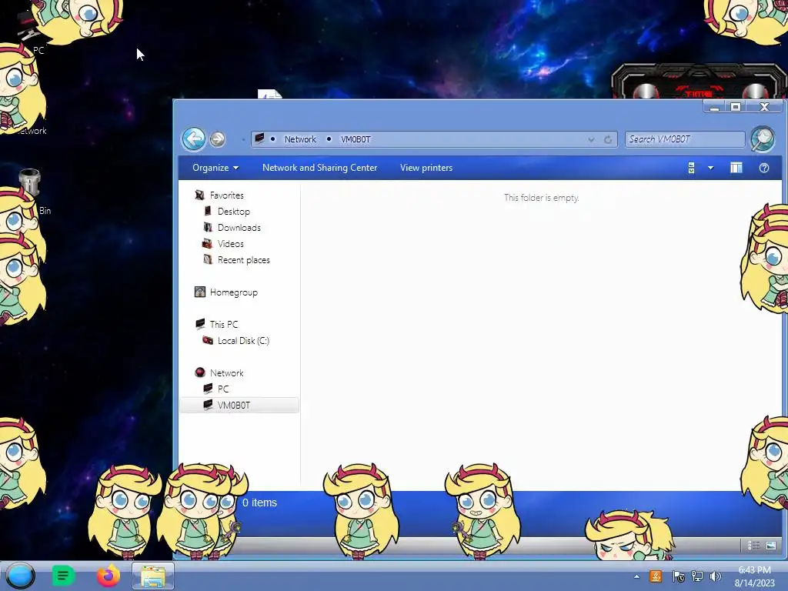The height and width of the screenshot is (591, 788).
Task: Switch to large thumbnails view in status bar
Action: pos(771,546)
